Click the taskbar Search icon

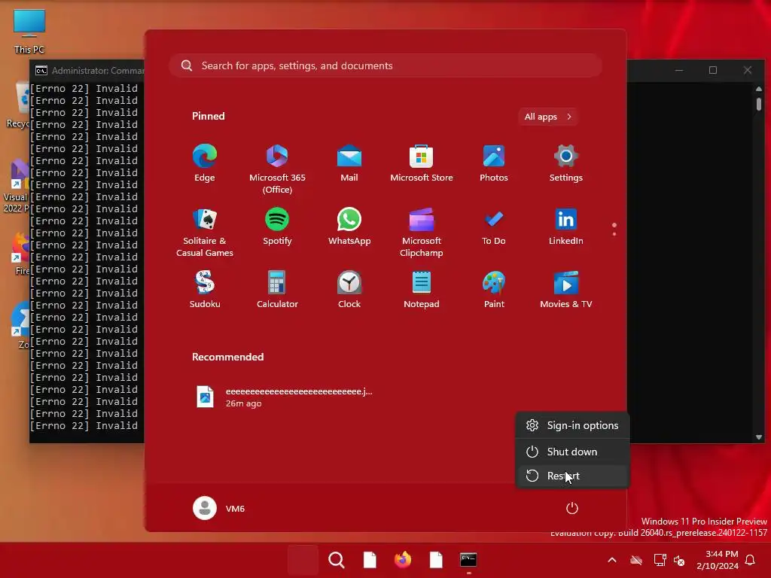[x=337, y=560]
